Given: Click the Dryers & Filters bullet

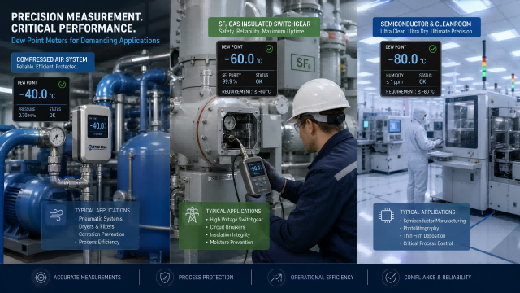Looking at the screenshot, I should 94,226.
